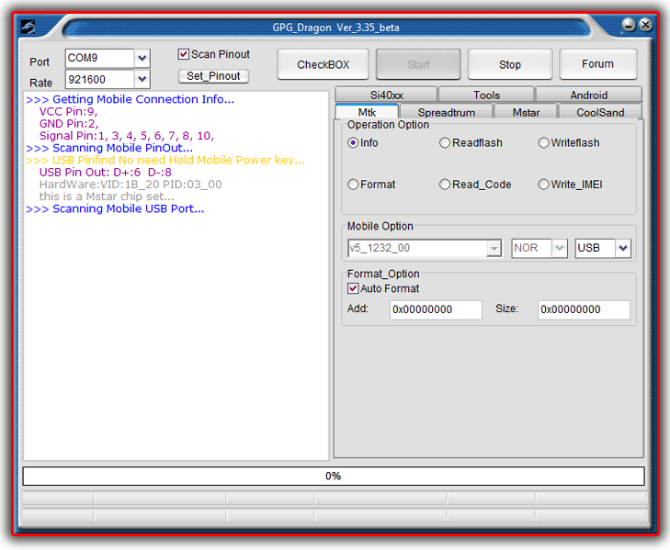Switch to the CoolSand tab
The height and width of the screenshot is (550, 670).
(x=600, y=112)
